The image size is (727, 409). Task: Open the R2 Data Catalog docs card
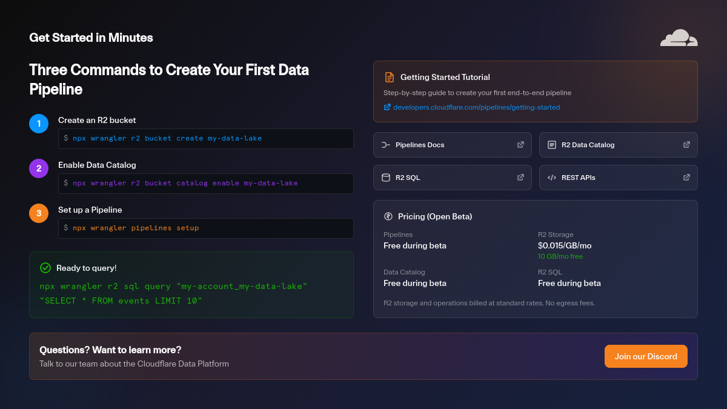click(x=618, y=145)
